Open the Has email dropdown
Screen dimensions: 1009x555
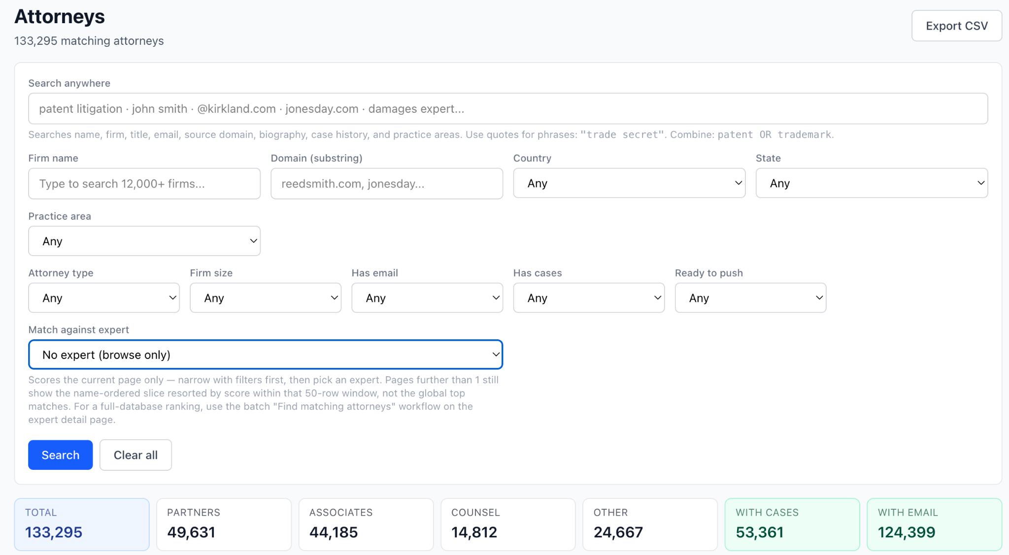coord(427,297)
